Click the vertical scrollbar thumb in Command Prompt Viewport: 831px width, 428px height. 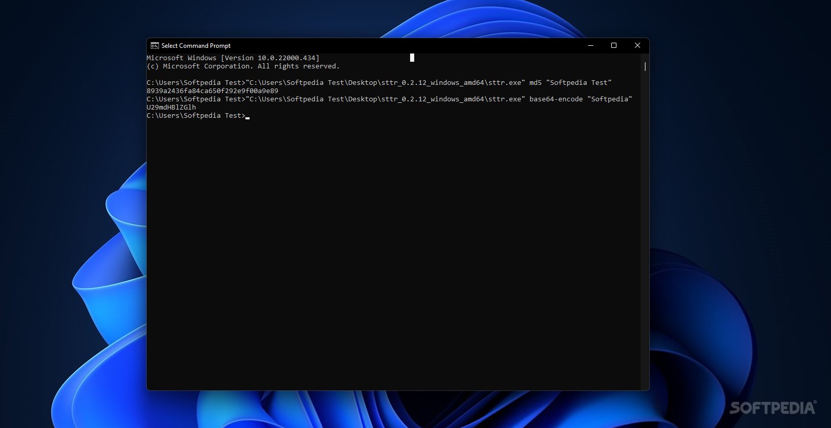645,66
